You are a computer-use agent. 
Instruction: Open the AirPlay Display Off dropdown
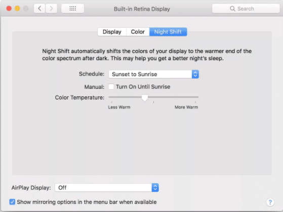[107, 188]
